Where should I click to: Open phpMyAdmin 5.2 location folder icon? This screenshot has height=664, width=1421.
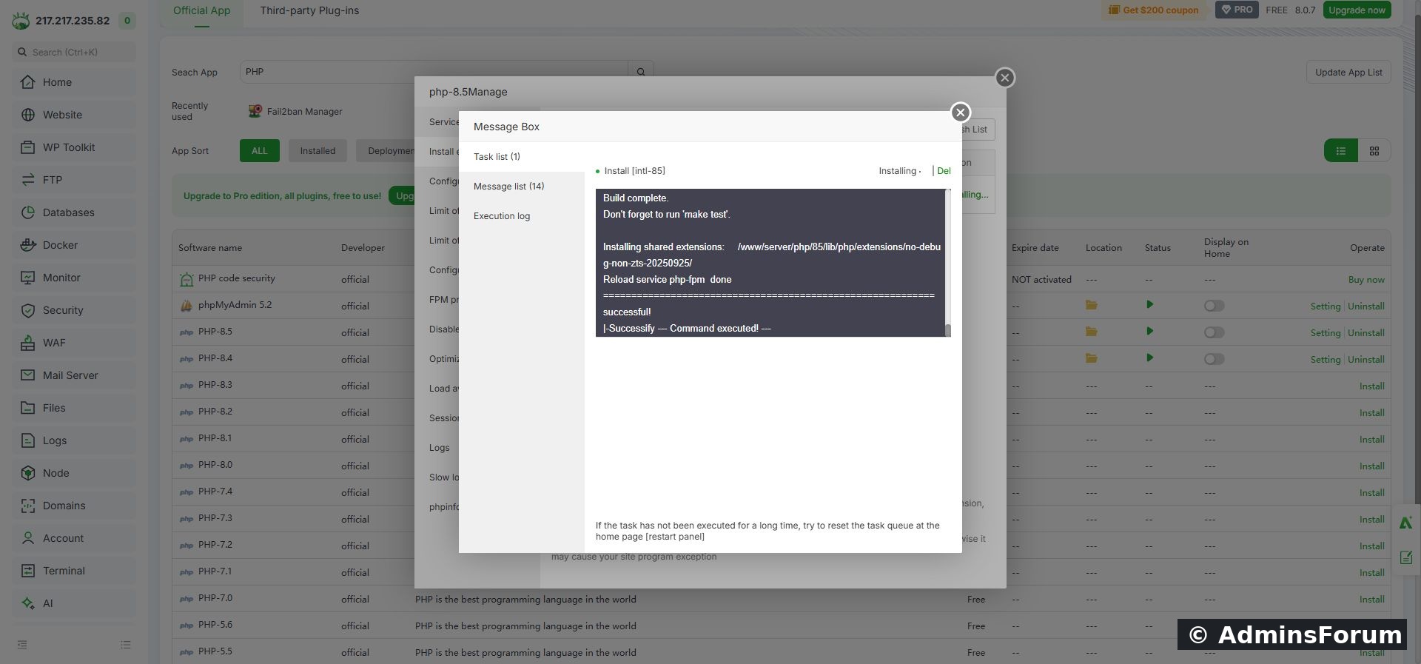(1092, 305)
